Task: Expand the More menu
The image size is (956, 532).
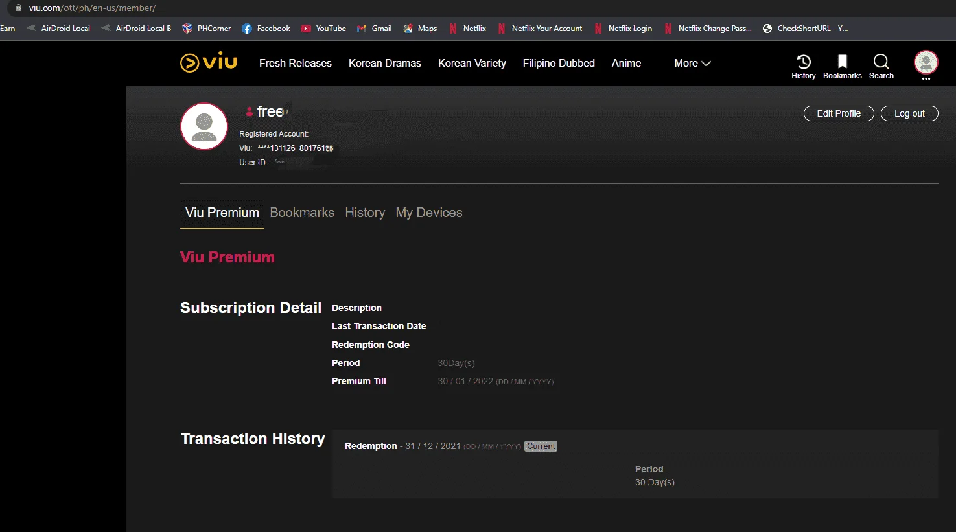Action: (692, 63)
